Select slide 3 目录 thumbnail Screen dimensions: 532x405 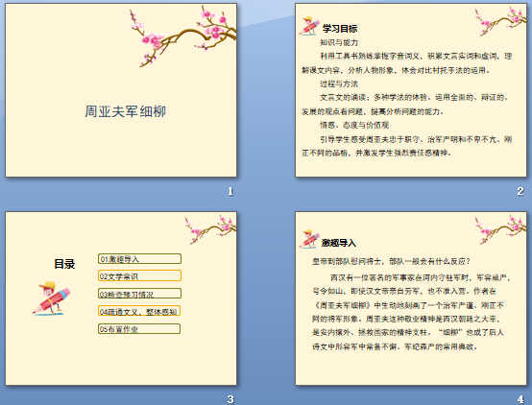(121, 298)
